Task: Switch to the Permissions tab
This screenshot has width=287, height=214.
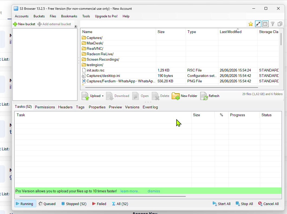Action: click(45, 107)
